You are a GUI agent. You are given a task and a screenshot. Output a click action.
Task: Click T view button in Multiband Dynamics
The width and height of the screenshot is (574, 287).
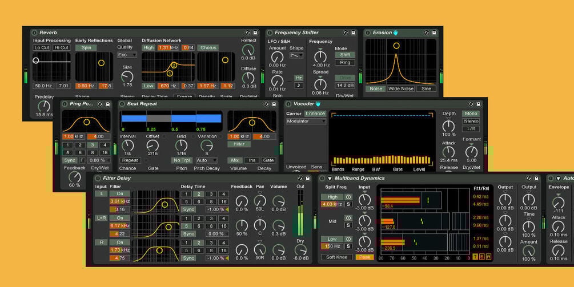475,257
